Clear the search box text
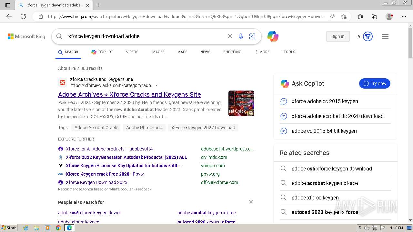 (x=230, y=36)
